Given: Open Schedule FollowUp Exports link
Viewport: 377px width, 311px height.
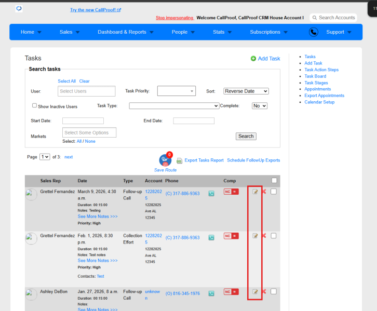Looking at the screenshot, I should [253, 160].
